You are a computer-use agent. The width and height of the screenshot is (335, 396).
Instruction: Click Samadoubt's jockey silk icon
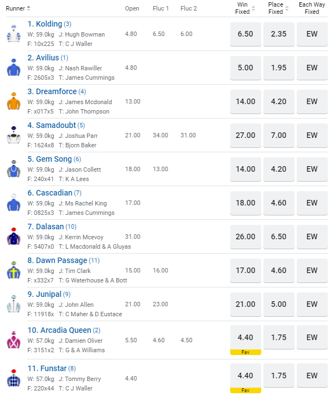click(x=13, y=135)
